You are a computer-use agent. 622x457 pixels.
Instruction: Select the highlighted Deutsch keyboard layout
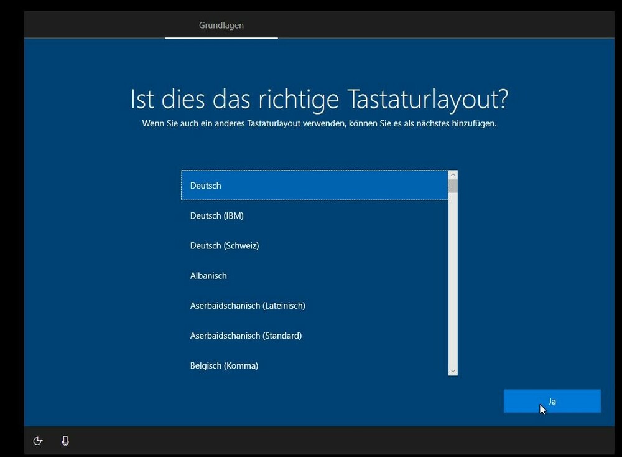(x=314, y=186)
